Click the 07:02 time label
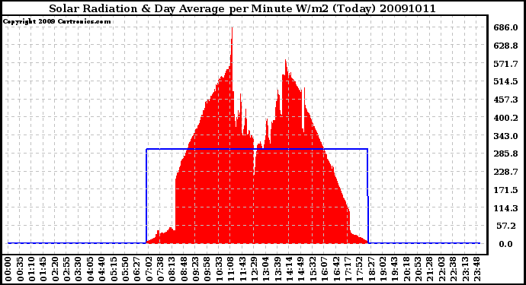 (x=149, y=269)
